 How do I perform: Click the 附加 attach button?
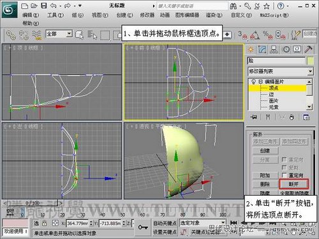point(265,176)
